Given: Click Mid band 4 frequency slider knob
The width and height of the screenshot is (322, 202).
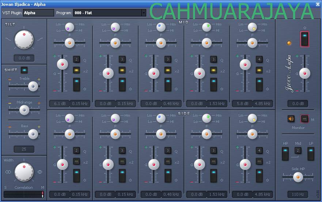Looking at the screenshot, I should (207, 43).
